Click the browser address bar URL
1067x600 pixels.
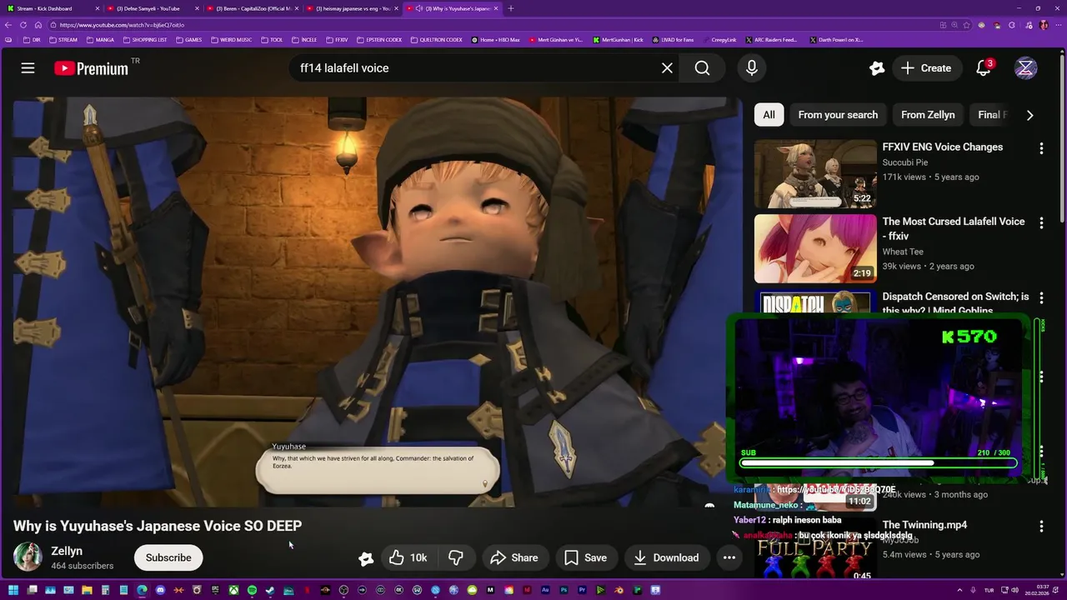click(122, 25)
